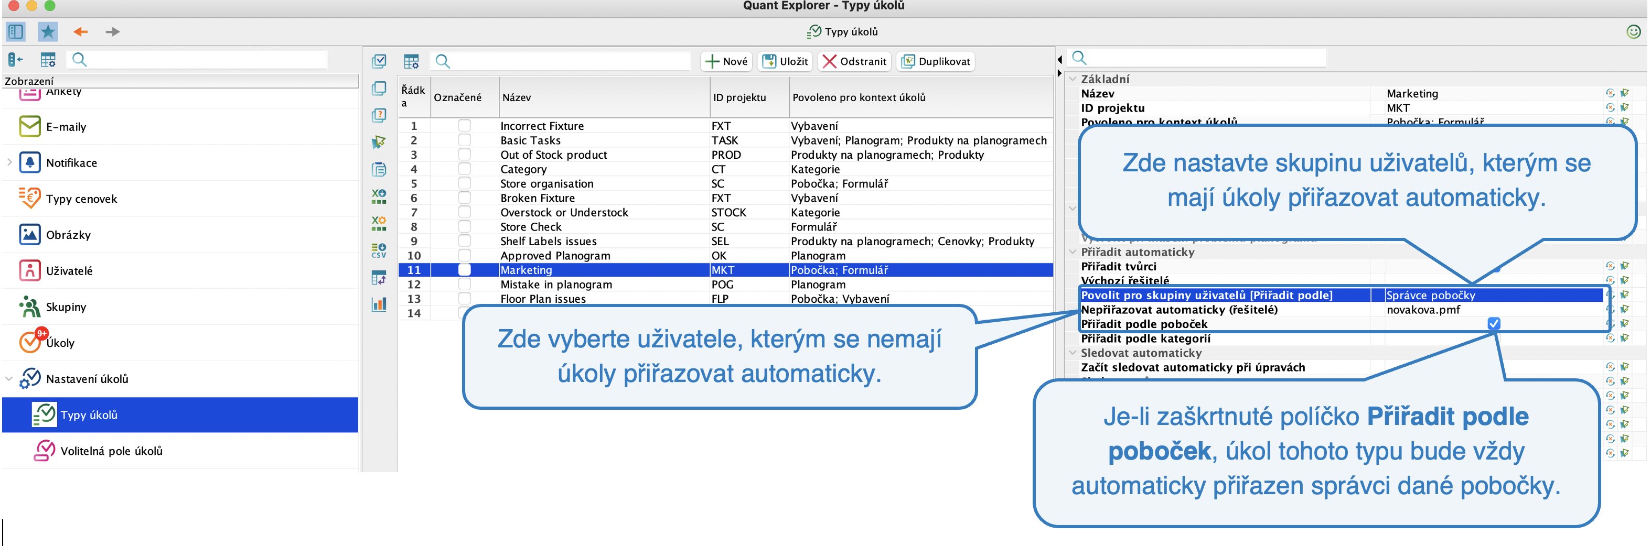Click the green smiley feedback icon
The width and height of the screenshot is (1651, 546).
point(1633,31)
